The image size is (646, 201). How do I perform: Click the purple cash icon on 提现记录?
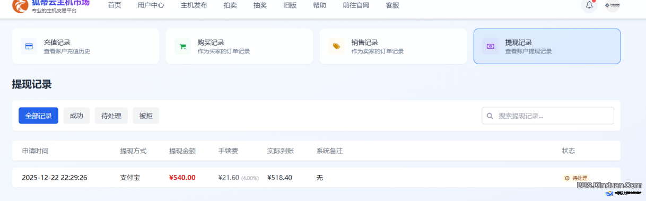click(x=491, y=46)
